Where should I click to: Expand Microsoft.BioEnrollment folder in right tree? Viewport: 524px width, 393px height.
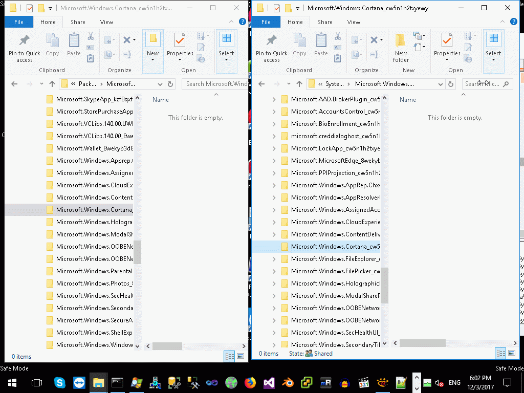coord(274,124)
